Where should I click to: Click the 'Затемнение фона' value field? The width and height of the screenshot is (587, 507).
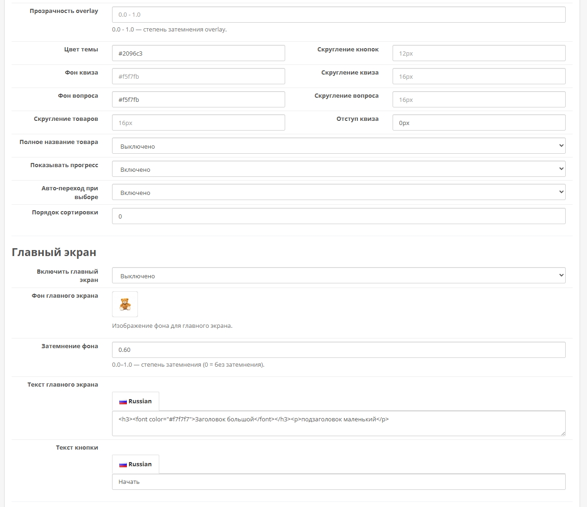(338, 350)
